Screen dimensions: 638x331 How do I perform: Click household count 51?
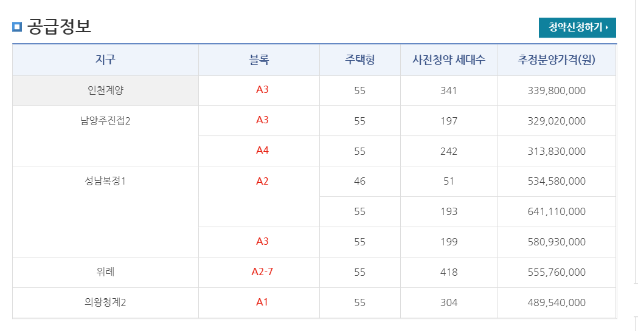449,181
